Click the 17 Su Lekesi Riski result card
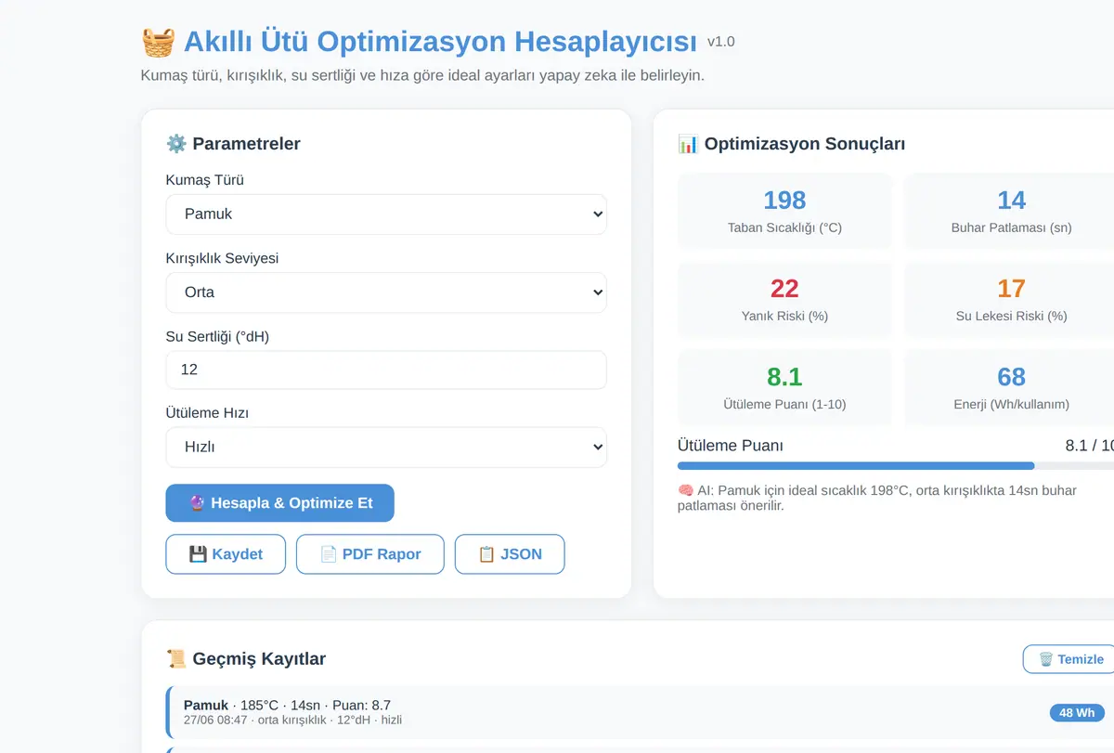 point(1011,300)
